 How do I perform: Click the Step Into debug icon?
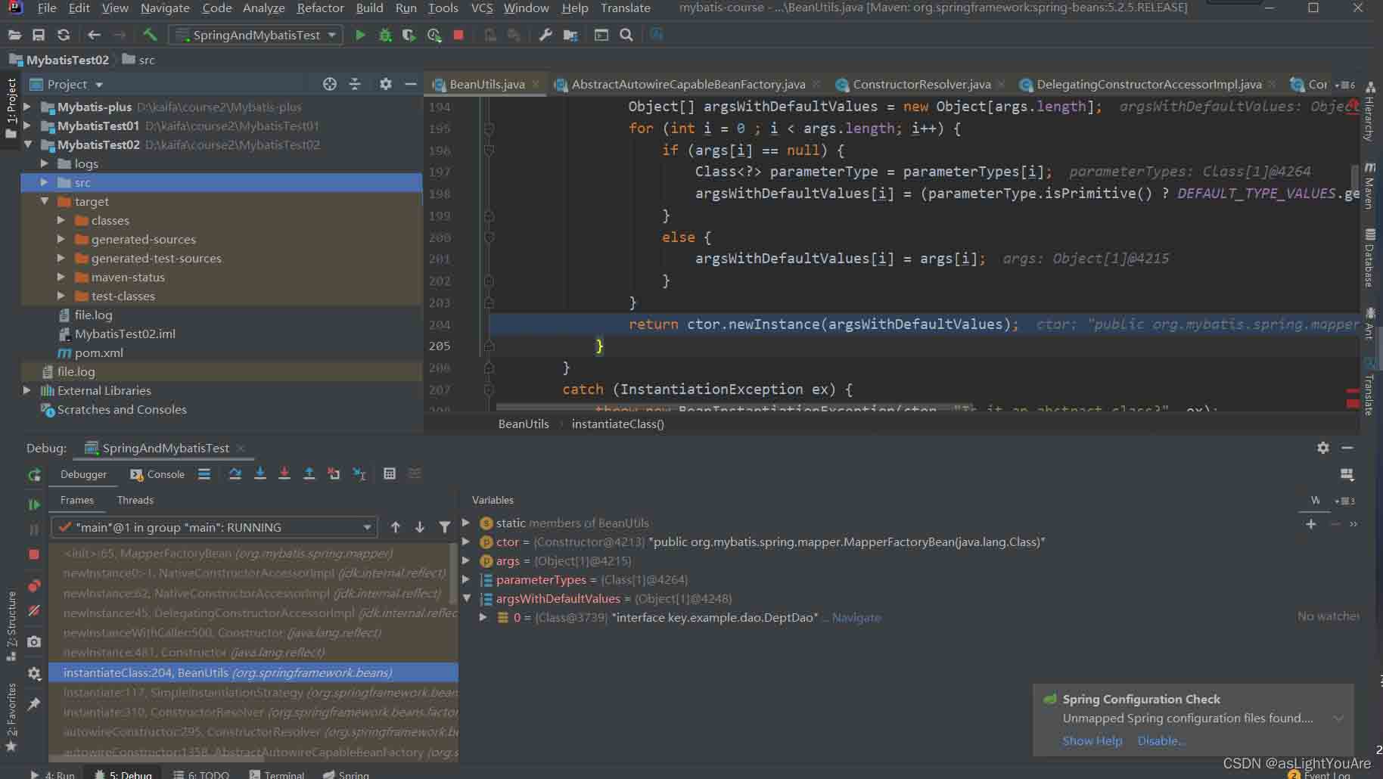coord(260,473)
